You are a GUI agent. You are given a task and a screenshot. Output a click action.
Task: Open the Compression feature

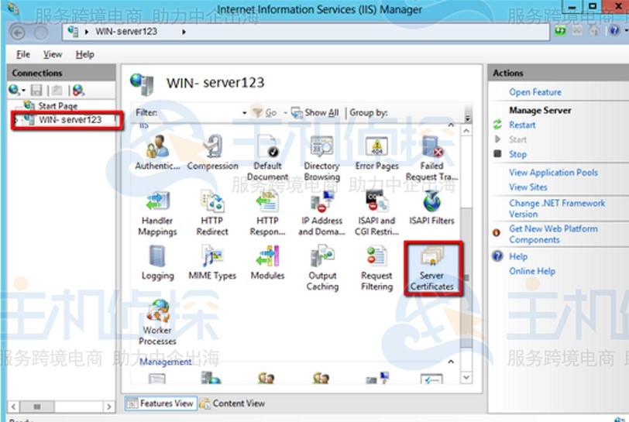pyautogui.click(x=212, y=153)
